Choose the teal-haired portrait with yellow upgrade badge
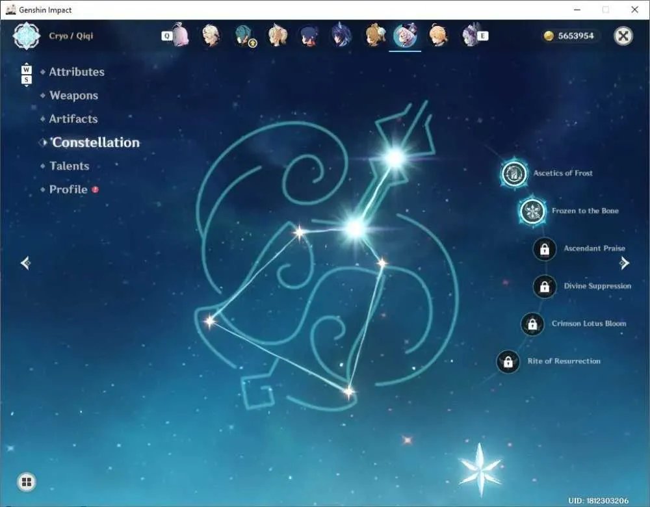 pos(244,36)
